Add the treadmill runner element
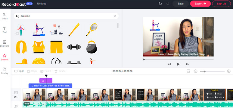 39,30
